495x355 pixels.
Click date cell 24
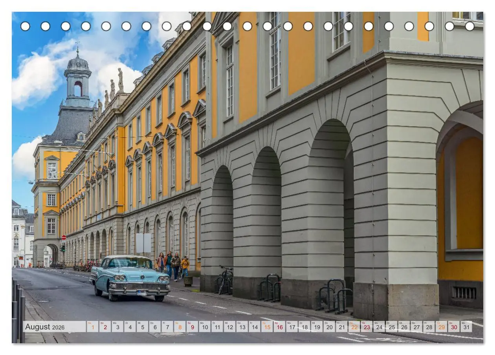tap(379, 327)
